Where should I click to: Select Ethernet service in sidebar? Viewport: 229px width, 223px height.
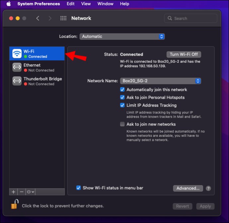click(37, 67)
